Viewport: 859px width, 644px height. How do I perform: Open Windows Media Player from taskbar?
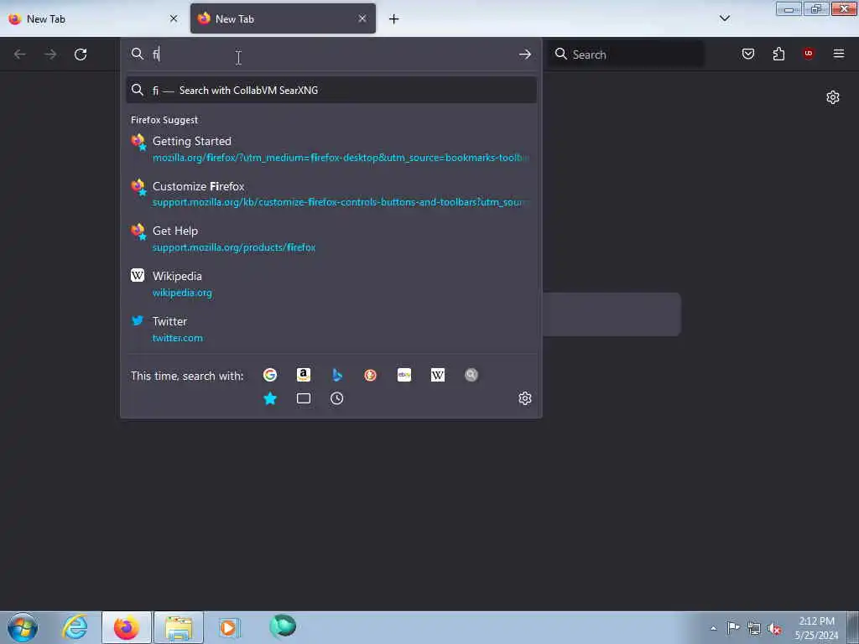[x=229, y=627]
